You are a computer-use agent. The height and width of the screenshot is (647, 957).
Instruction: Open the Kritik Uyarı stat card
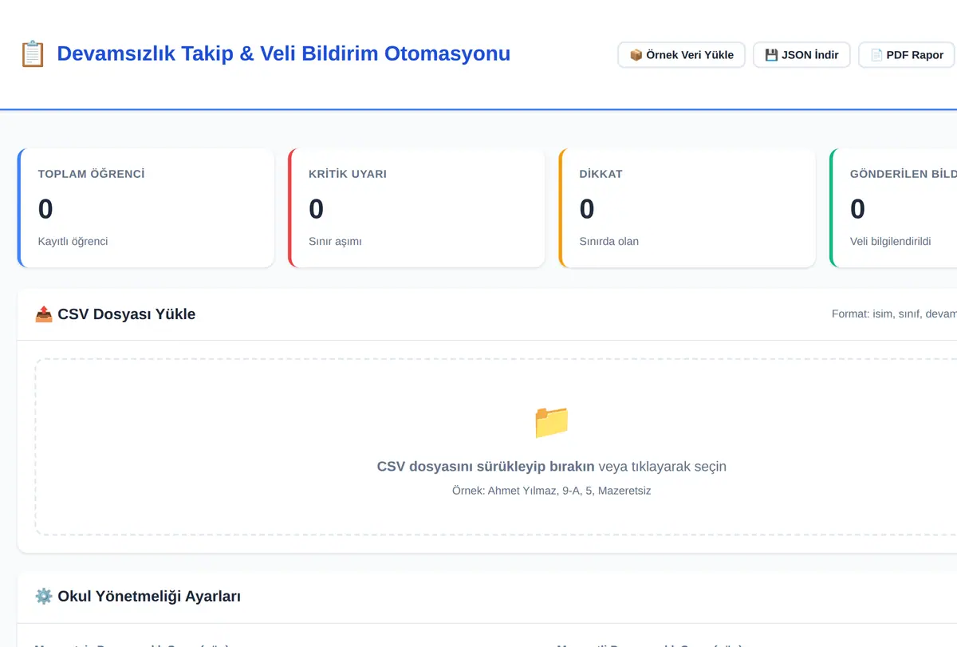416,207
